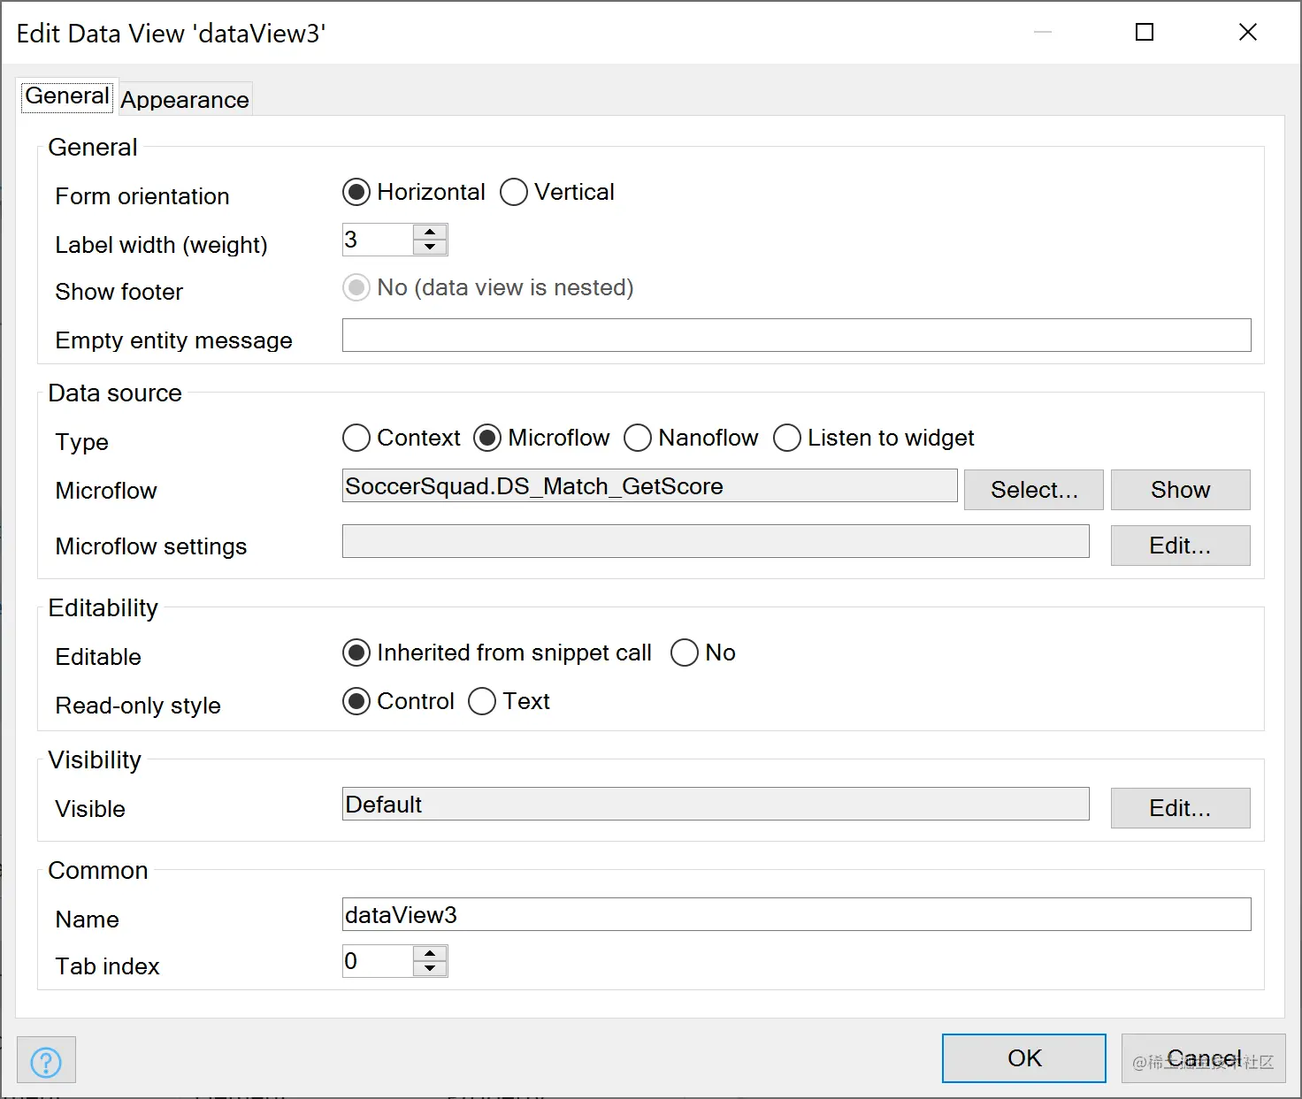Confirm the dialog with OK

point(1024,1058)
